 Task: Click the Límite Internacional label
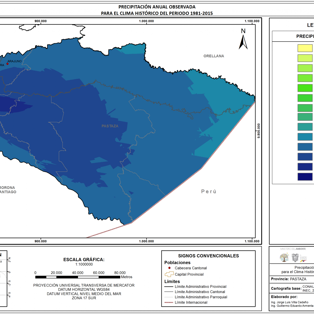pyautogui.click(x=191, y=302)
